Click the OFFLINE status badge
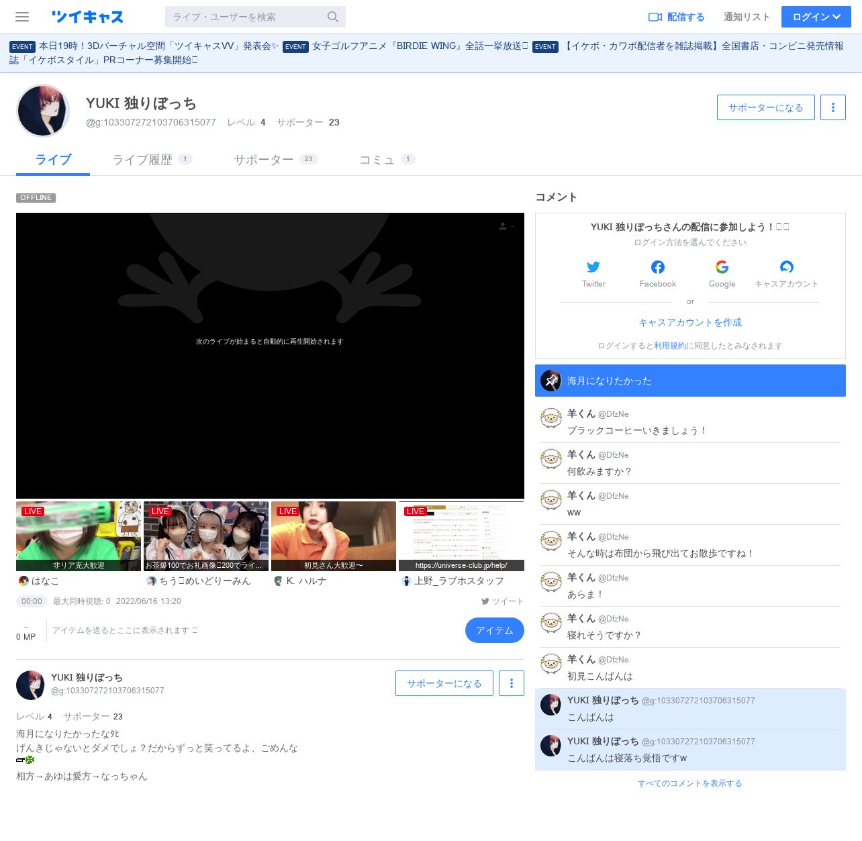Image resolution: width=862 pixels, height=841 pixels. click(36, 198)
